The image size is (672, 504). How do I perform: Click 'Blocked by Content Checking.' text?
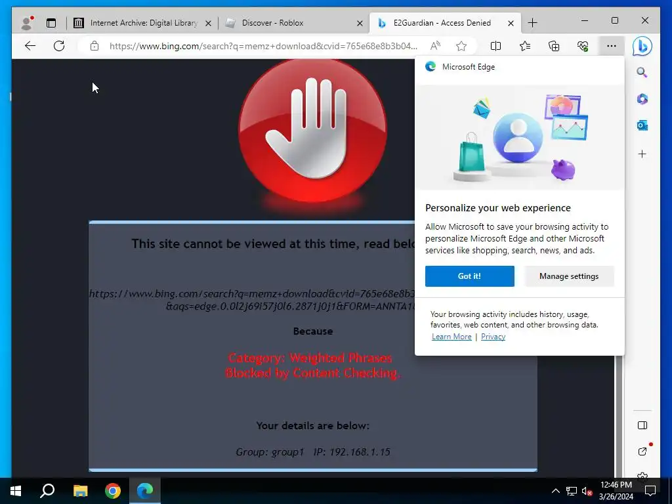(313, 373)
